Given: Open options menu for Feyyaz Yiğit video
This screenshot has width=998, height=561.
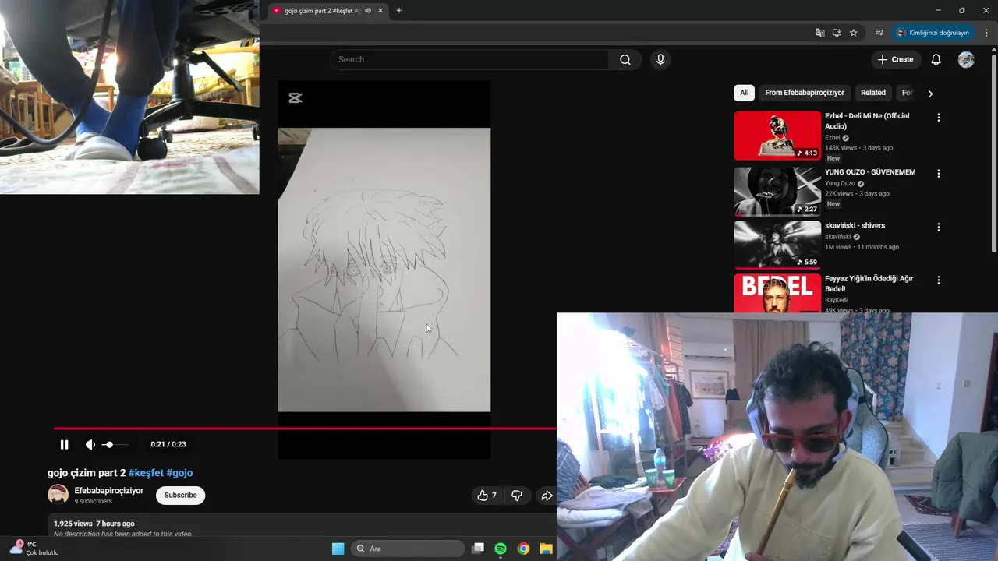Looking at the screenshot, I should coord(939,280).
